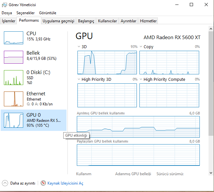
Task: Click the Copy engine usage graph
Action: coord(169,63)
